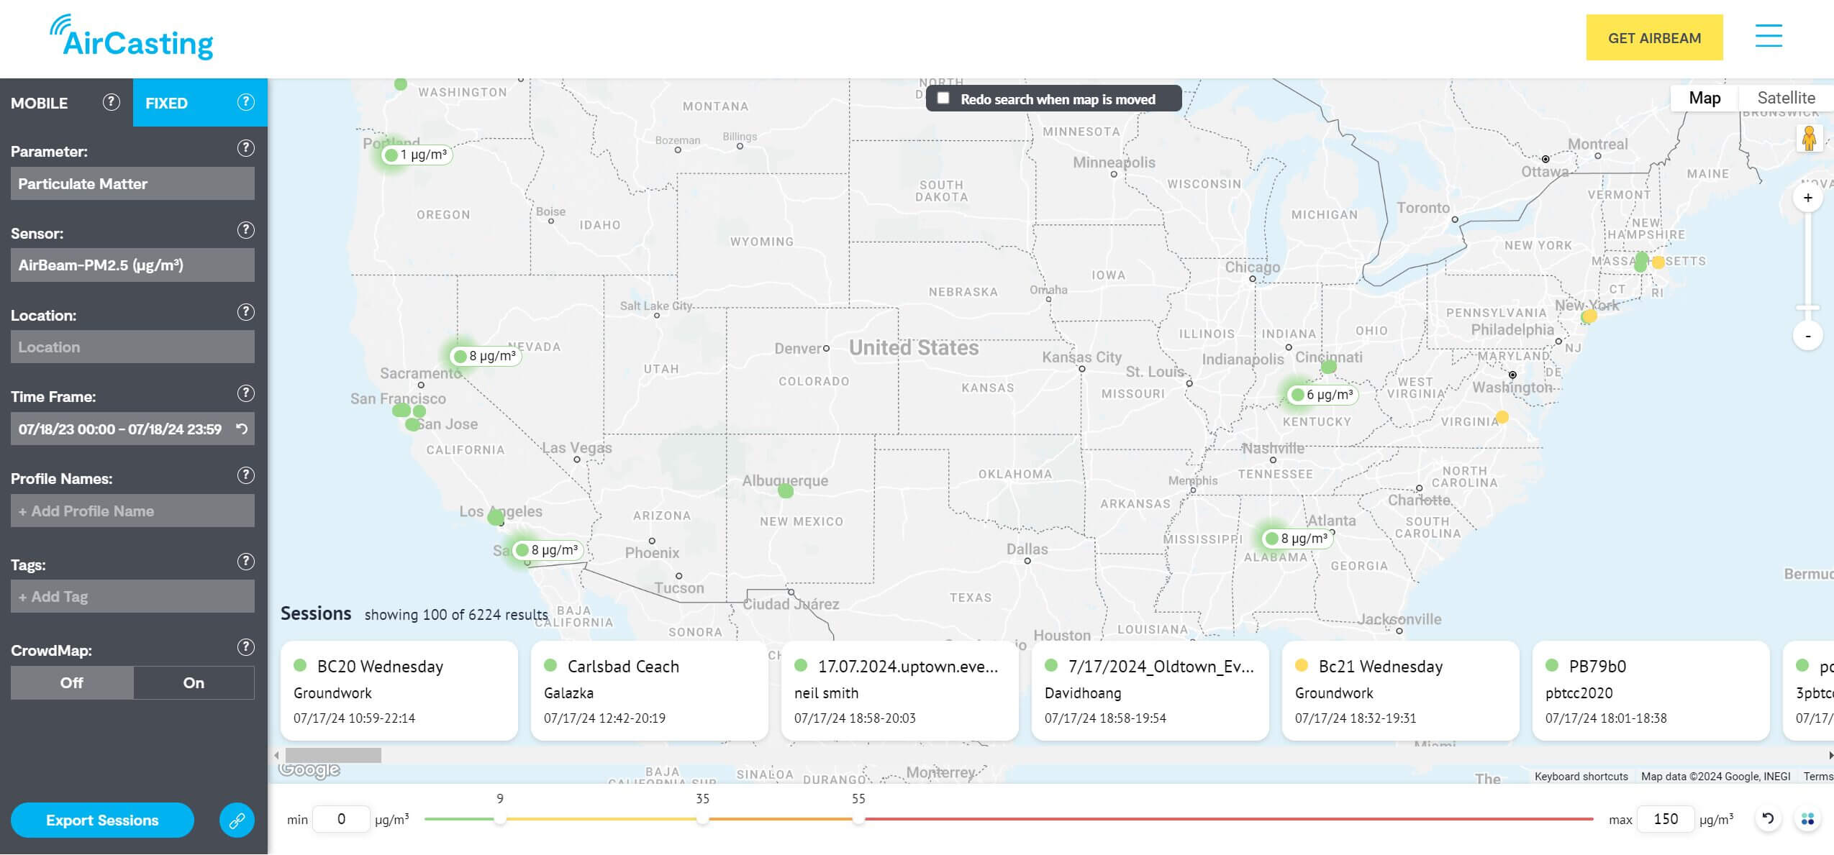Click the Virginia yellow session dot

pos(1502,417)
